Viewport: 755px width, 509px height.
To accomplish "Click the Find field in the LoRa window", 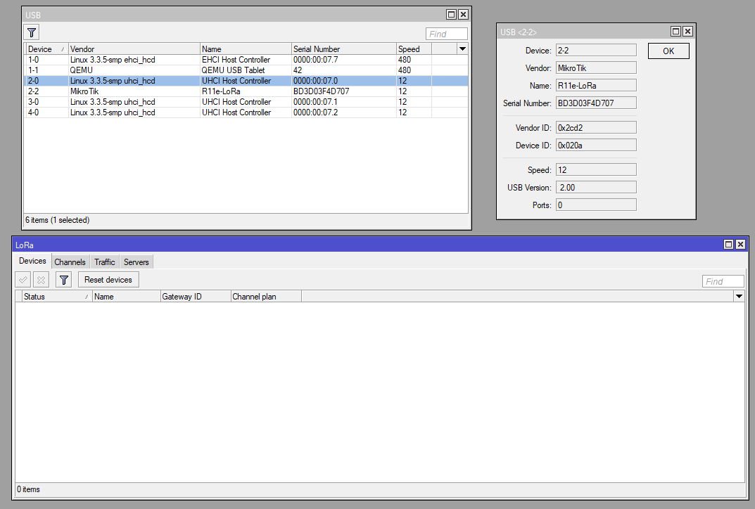I will coord(723,281).
